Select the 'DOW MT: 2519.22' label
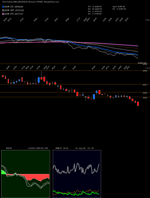The width and height of the screenshot is (150, 198). [x=14, y=10]
